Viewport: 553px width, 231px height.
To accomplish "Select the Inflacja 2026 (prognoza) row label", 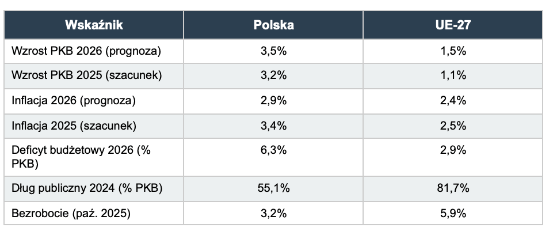I will tap(74, 100).
